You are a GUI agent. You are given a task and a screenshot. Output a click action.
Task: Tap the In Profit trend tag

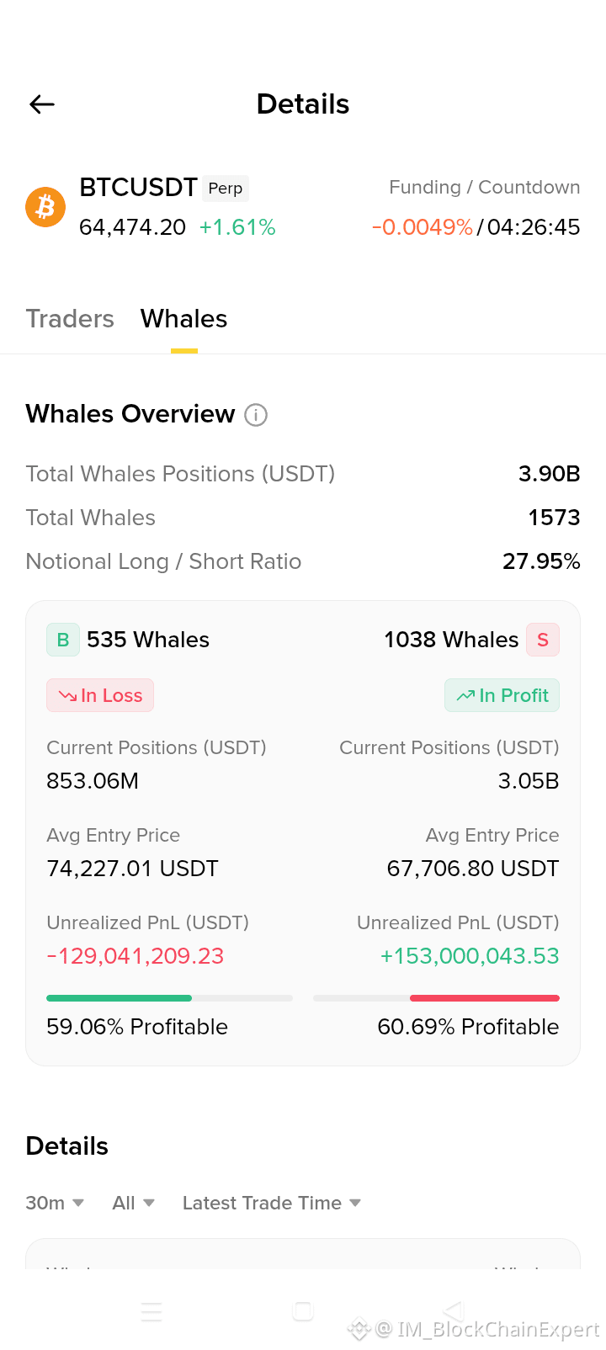(x=502, y=695)
